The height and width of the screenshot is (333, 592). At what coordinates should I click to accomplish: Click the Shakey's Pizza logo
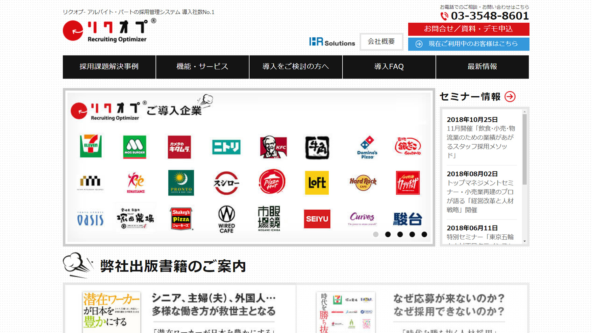pyautogui.click(x=181, y=218)
